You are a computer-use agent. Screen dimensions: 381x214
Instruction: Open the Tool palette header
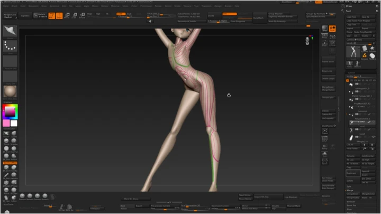[x=349, y=10]
